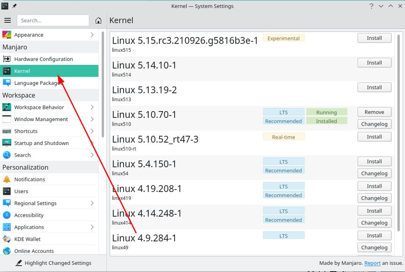The width and height of the screenshot is (405, 272).
Task: Click the Regional Settings icon
Action: [6, 203]
